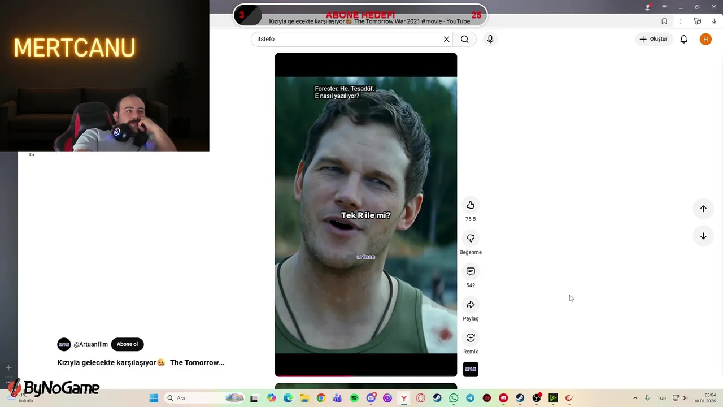
Task: Open Task View on the taskbar
Action: (x=254, y=398)
